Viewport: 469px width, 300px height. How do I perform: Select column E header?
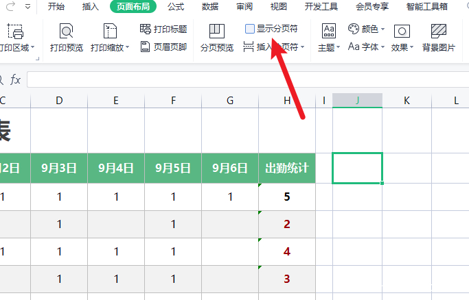point(116,101)
